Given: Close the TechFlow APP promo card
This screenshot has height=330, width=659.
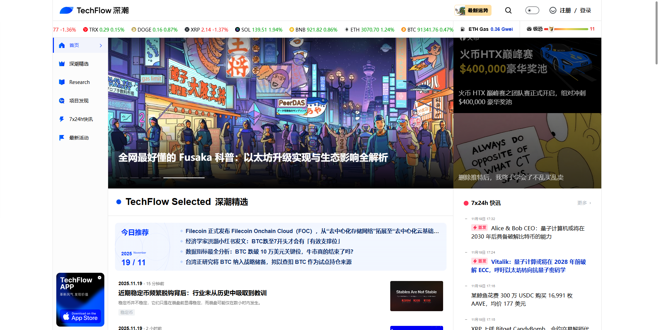Looking at the screenshot, I should pyautogui.click(x=100, y=278).
